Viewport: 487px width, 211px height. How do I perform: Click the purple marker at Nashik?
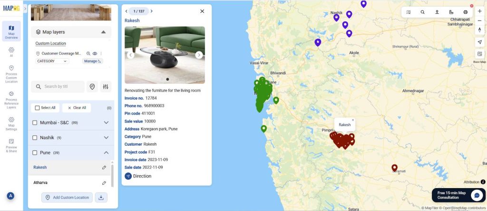click(x=336, y=18)
